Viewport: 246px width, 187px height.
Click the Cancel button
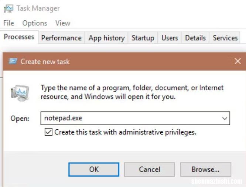(149, 169)
